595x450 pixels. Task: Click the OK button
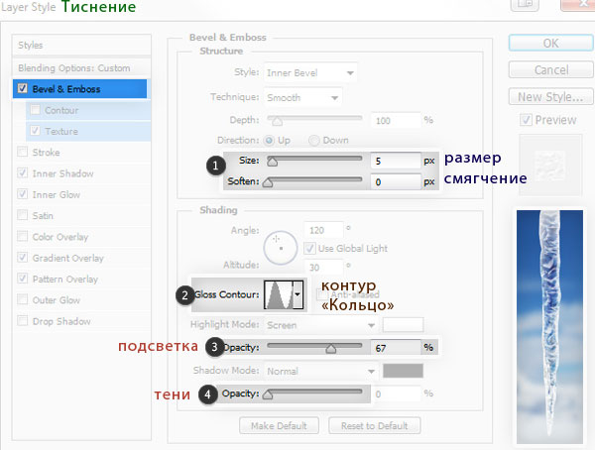[x=550, y=44]
